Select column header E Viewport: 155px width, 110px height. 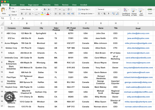pyautogui.click(x=71, y=23)
